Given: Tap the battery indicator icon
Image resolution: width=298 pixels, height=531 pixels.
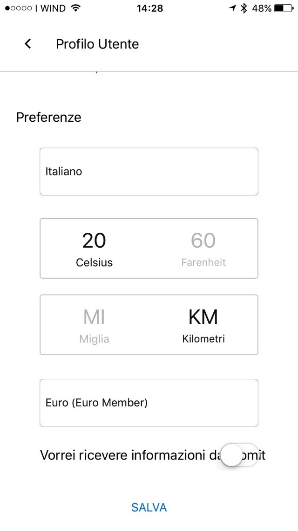Looking at the screenshot, I should coord(284,8).
